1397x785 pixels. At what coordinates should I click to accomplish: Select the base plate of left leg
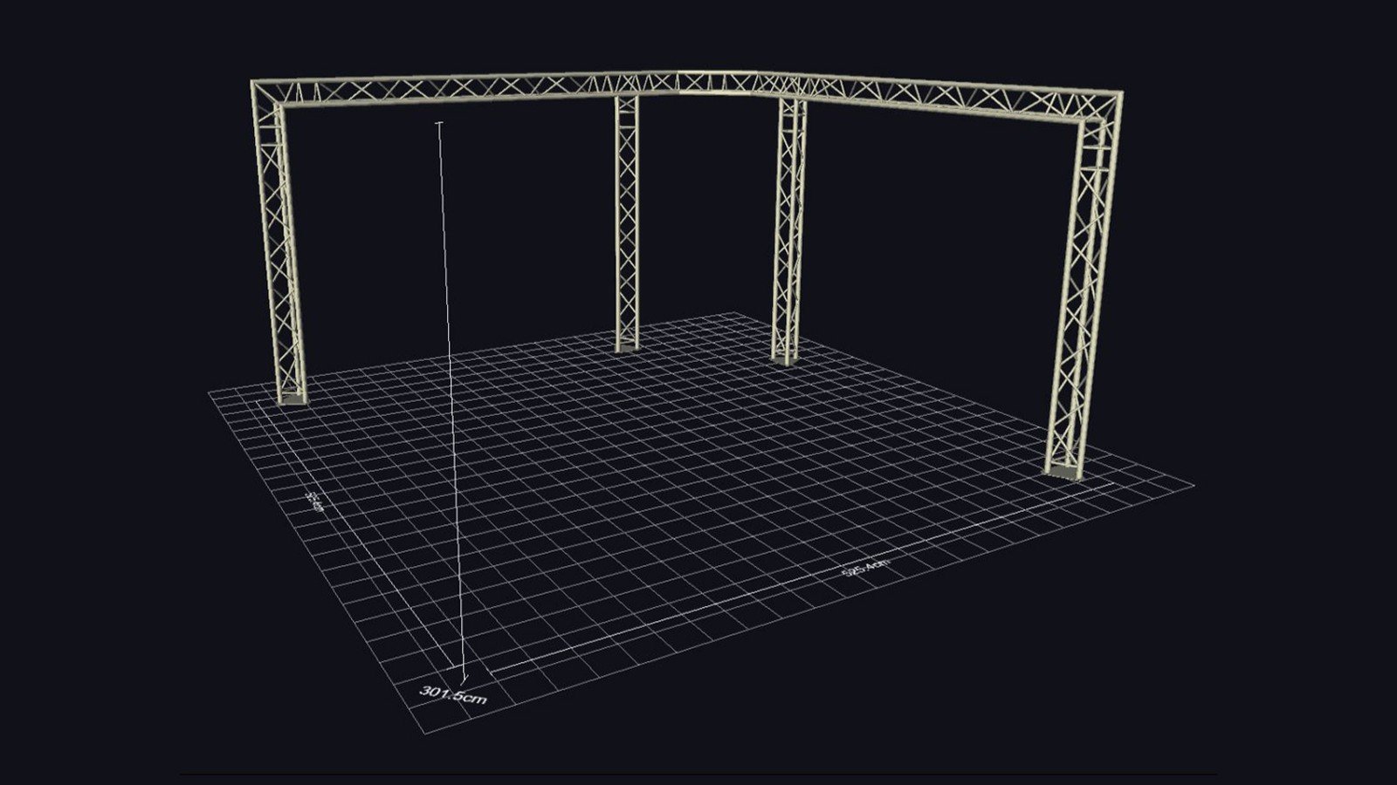292,399
